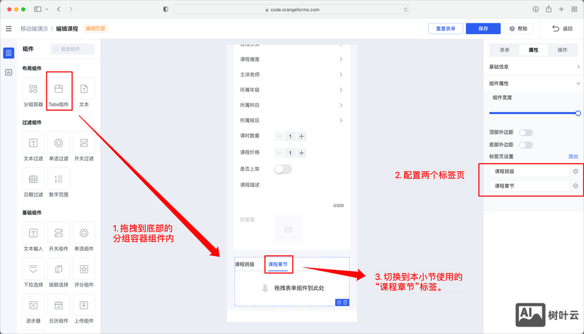This screenshot has height=334, width=584.
Task: Choose the 评分组件 component
Action: [84, 273]
